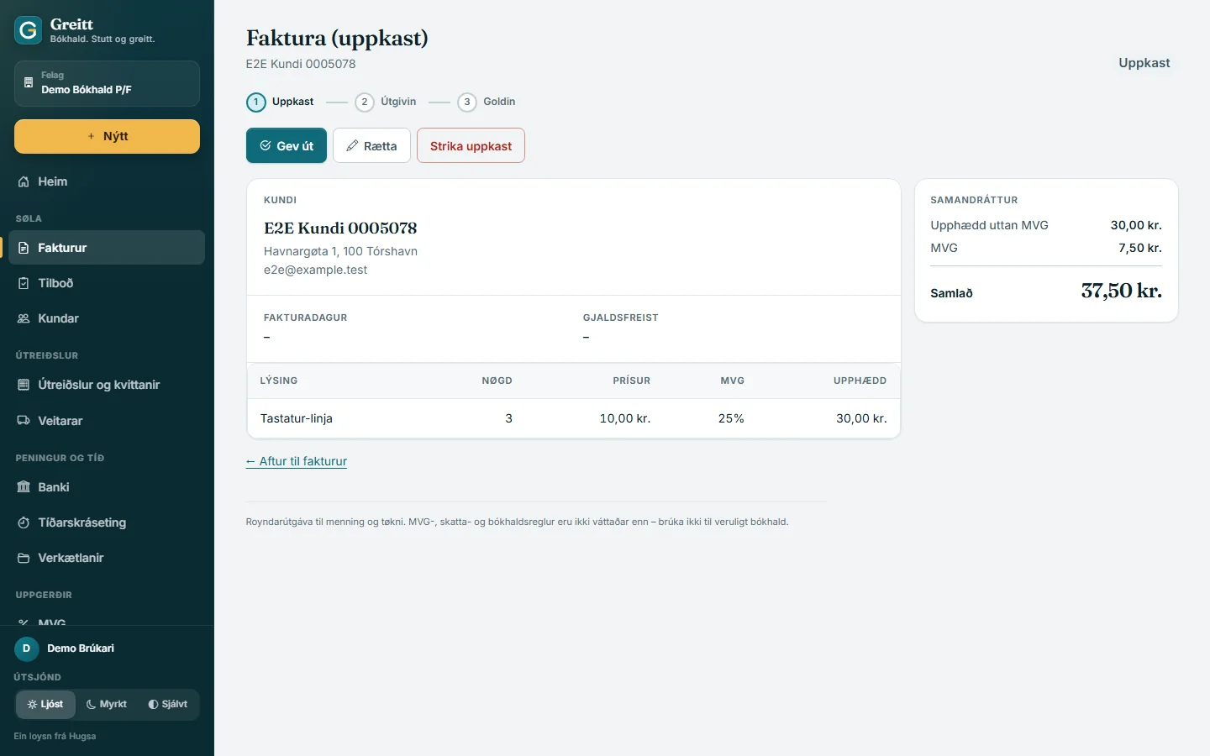The height and width of the screenshot is (756, 1210).
Task: Go to Heim in sidebar
Action: coord(107,181)
